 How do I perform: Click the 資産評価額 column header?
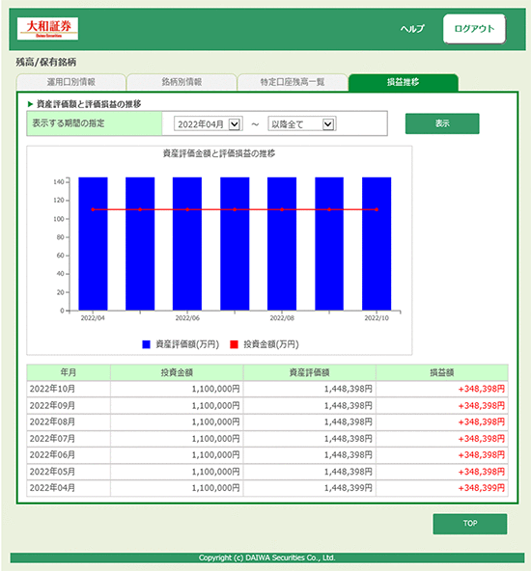point(309,372)
